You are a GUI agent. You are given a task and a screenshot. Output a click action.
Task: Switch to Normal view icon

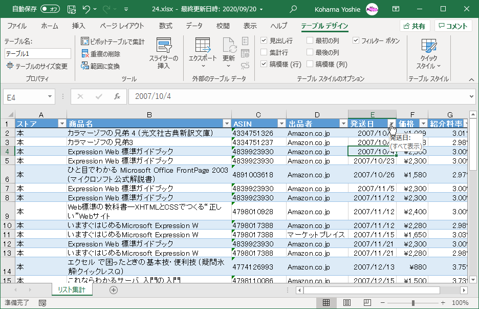coord(326,302)
